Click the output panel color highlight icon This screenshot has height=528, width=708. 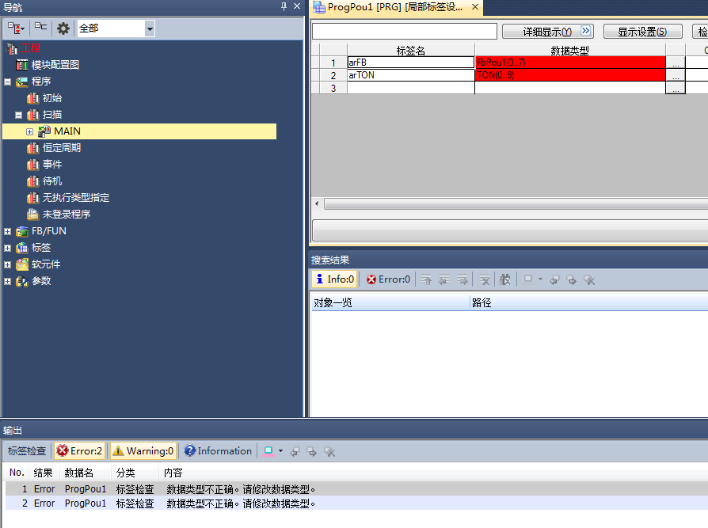[269, 451]
